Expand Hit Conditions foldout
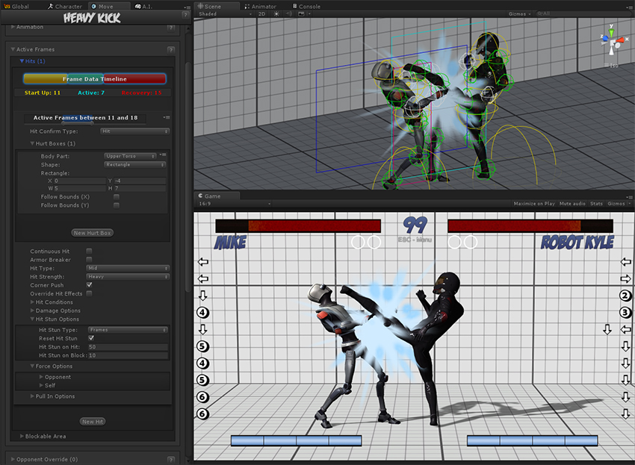The width and height of the screenshot is (635, 465). click(x=32, y=302)
